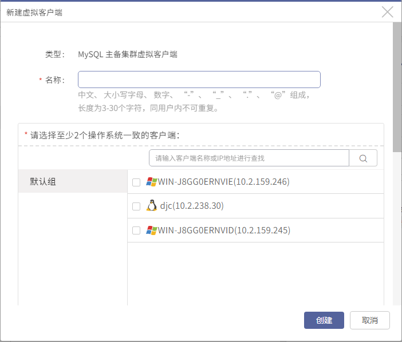Click the MySQL 主备集群虚拟客户端 type text
This screenshot has height=342, width=402.
point(128,54)
